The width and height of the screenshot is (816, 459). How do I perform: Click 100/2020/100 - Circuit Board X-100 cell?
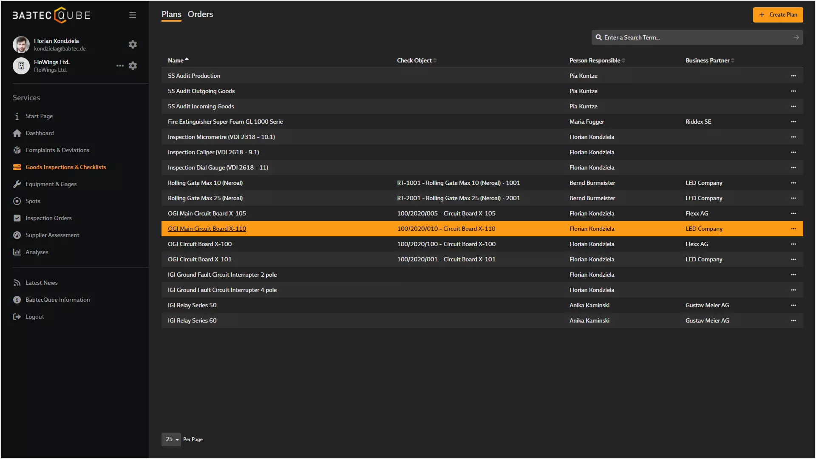pyautogui.click(x=446, y=244)
